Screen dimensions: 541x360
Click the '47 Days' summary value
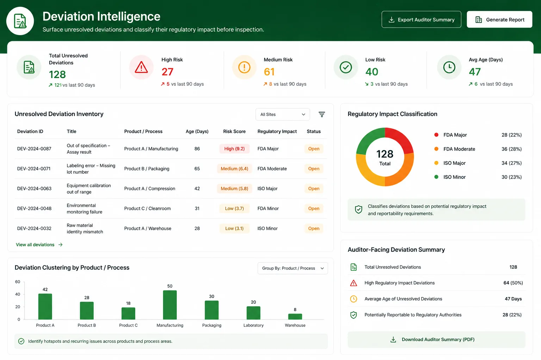513,299
